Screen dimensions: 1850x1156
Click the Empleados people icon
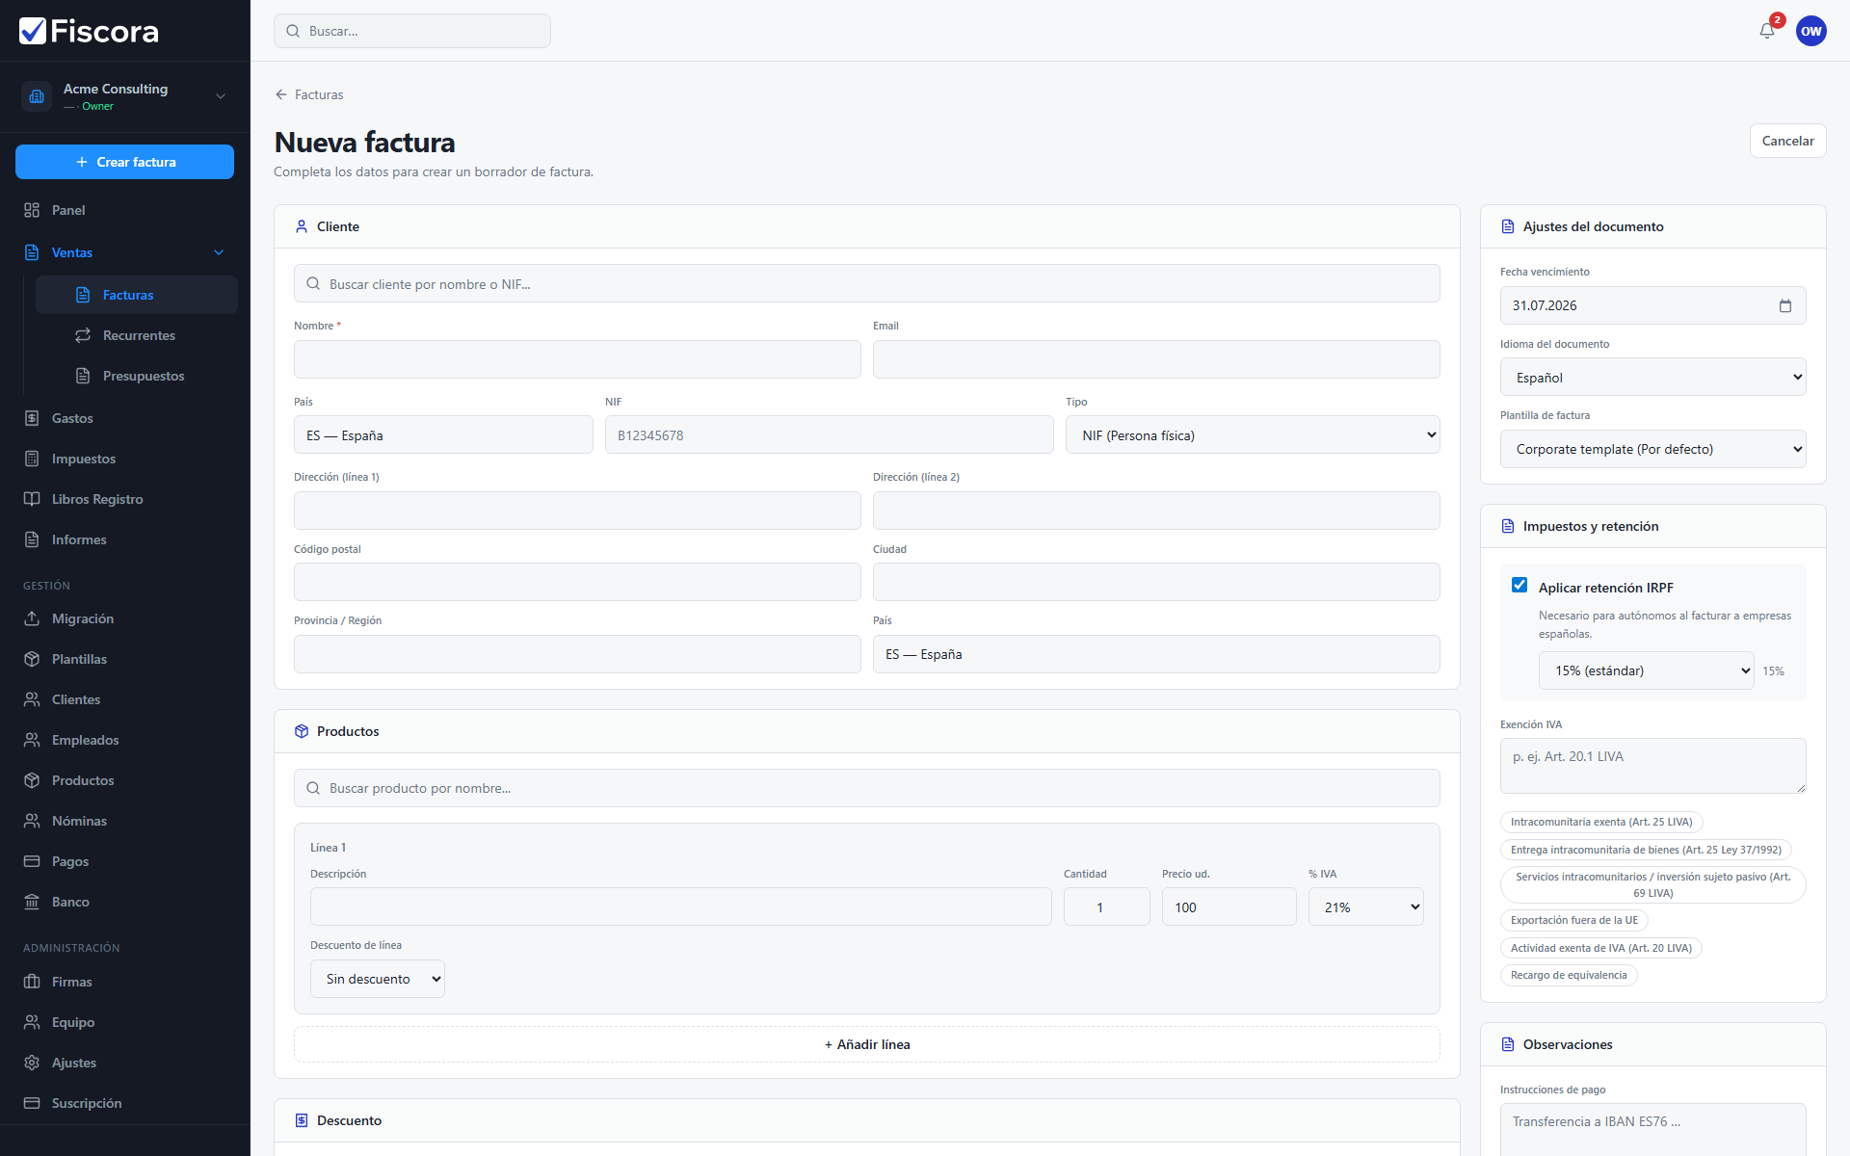tap(32, 740)
